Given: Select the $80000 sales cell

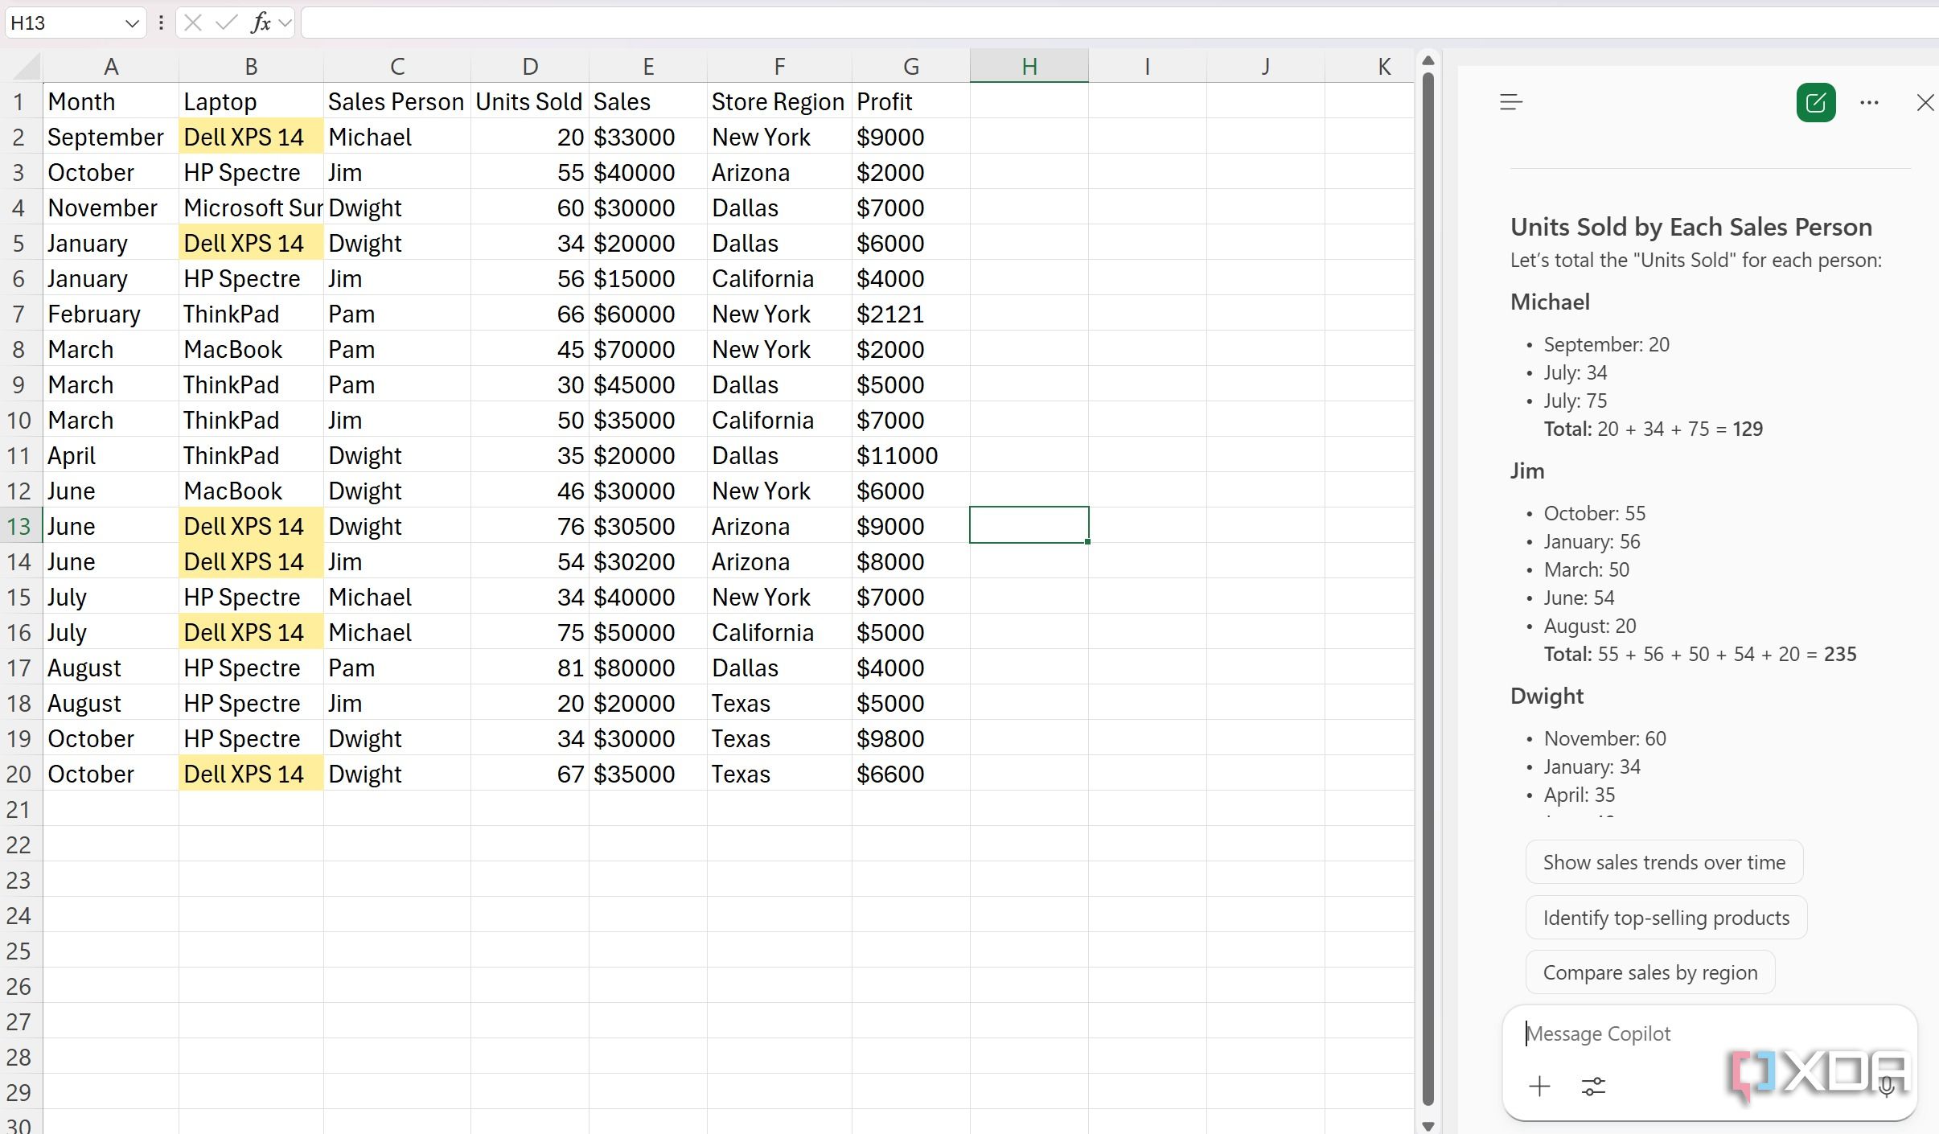Looking at the screenshot, I should 648,668.
